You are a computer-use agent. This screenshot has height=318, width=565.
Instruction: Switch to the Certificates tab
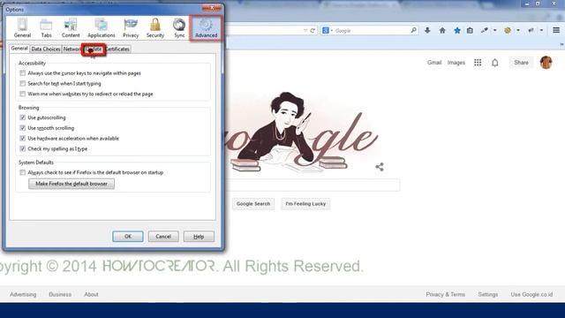pyautogui.click(x=117, y=49)
